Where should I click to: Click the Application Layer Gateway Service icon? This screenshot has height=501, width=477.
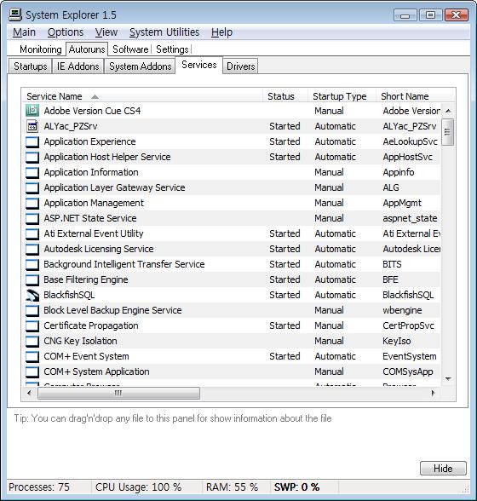tap(32, 187)
